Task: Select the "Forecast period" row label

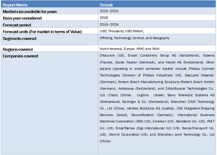Action: [x=17, y=25]
